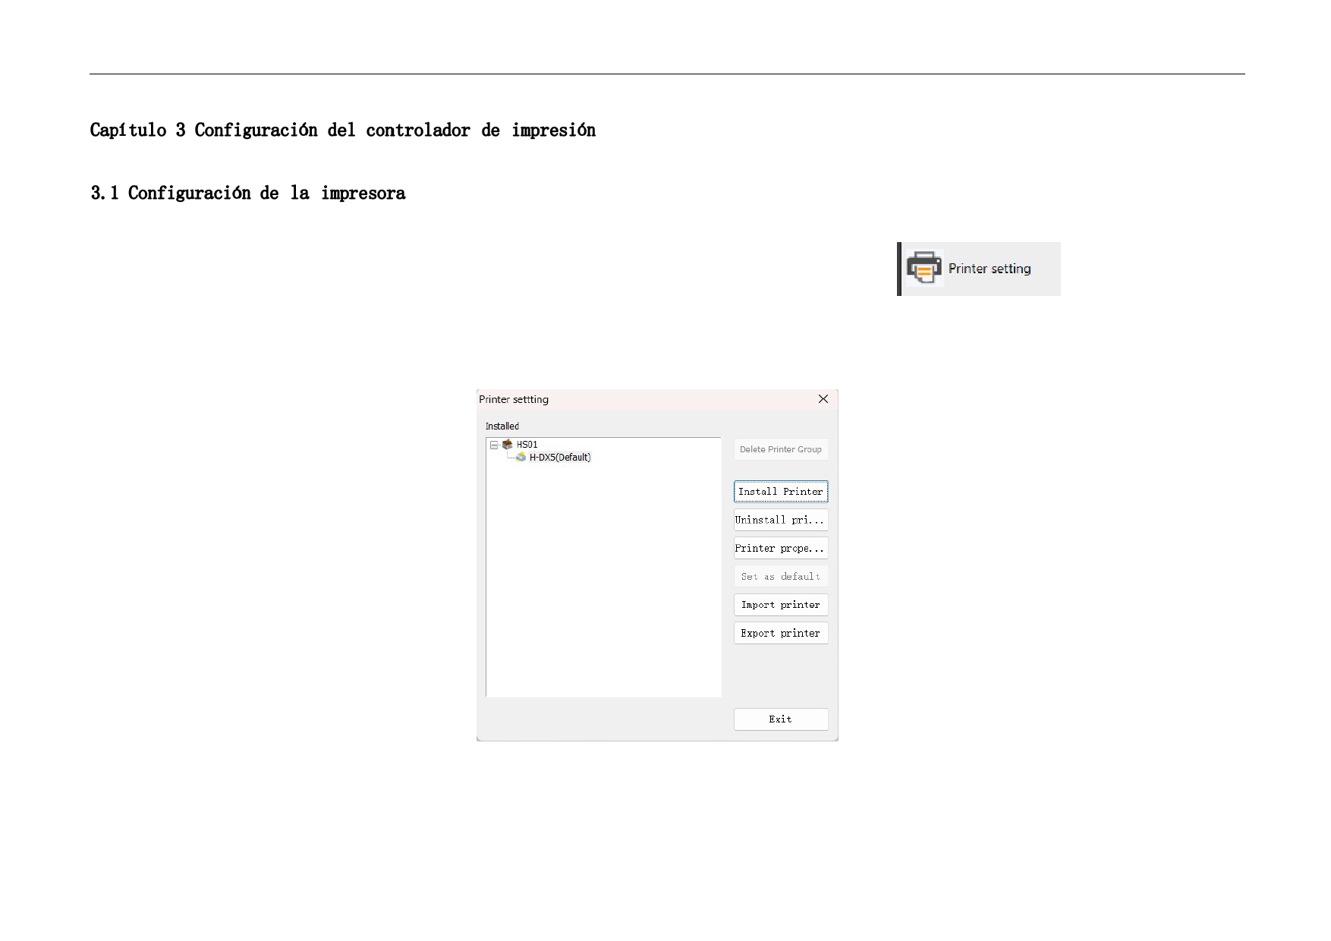
Task: Click the 3.1 Configuración de la impresora heading
Action: 247,194
